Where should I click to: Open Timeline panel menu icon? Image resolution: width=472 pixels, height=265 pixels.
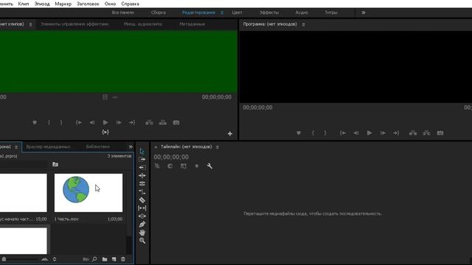217,147
